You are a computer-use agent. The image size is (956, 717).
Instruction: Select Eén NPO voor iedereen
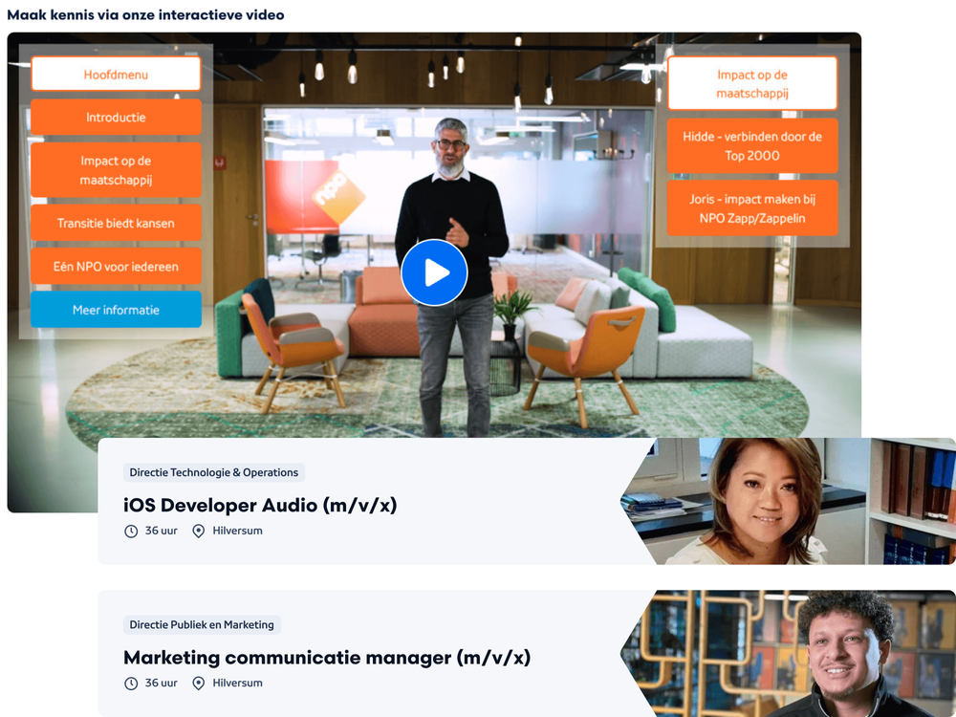(116, 266)
